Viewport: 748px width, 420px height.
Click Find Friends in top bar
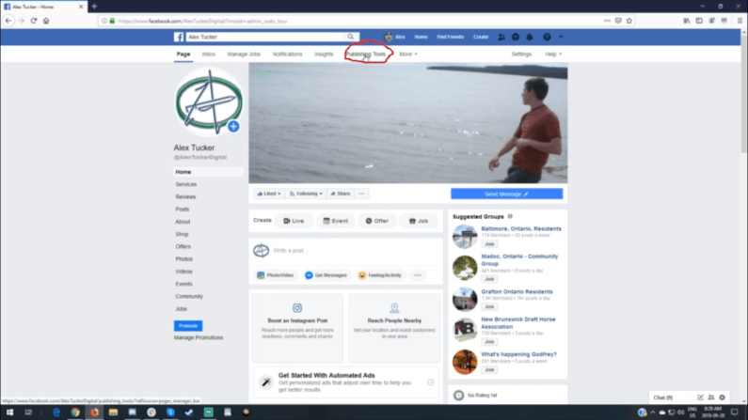[x=451, y=37]
